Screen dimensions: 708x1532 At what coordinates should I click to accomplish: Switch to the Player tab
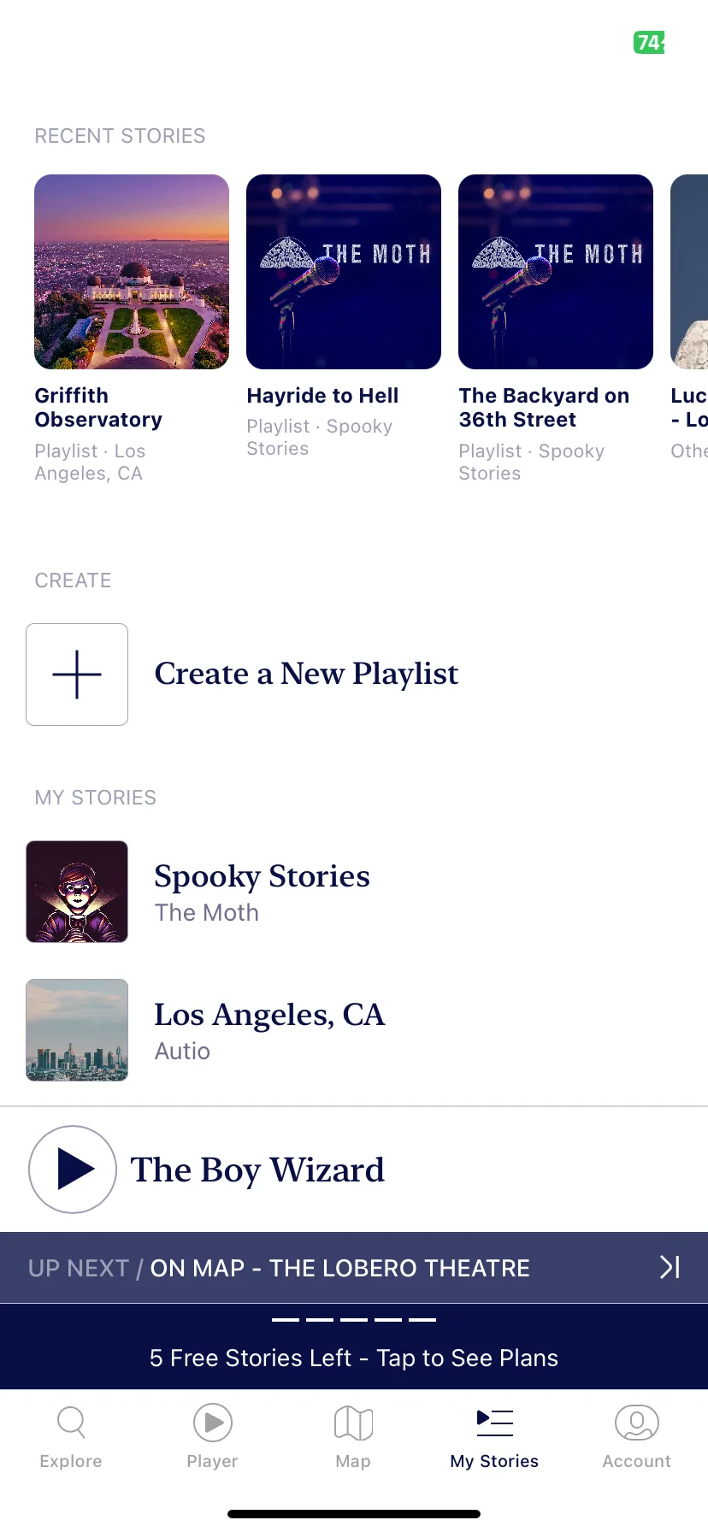coord(213,1438)
